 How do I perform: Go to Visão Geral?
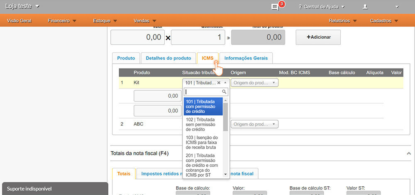point(20,20)
